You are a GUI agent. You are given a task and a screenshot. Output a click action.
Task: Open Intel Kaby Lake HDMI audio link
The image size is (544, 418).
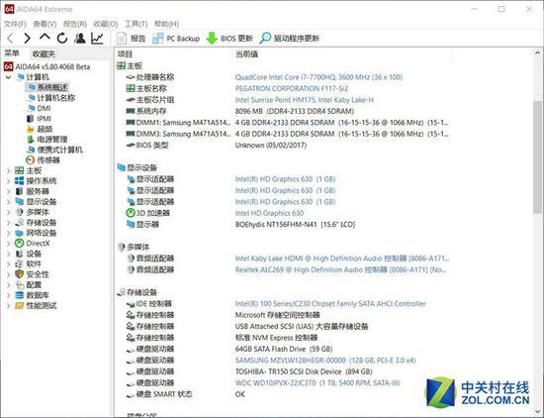342,259
